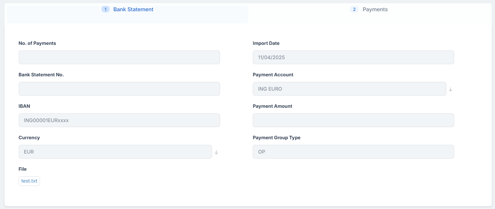Open the test.txt file link
The image size is (495, 209).
29,181
